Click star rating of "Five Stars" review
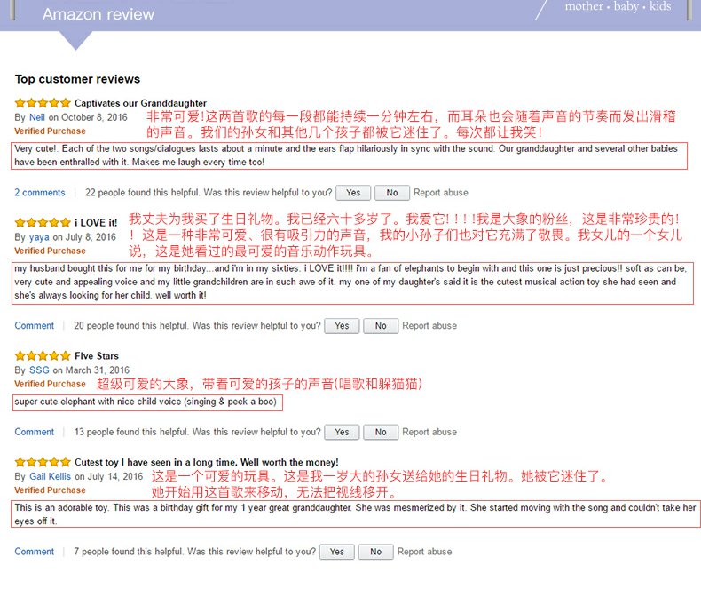 (42, 355)
